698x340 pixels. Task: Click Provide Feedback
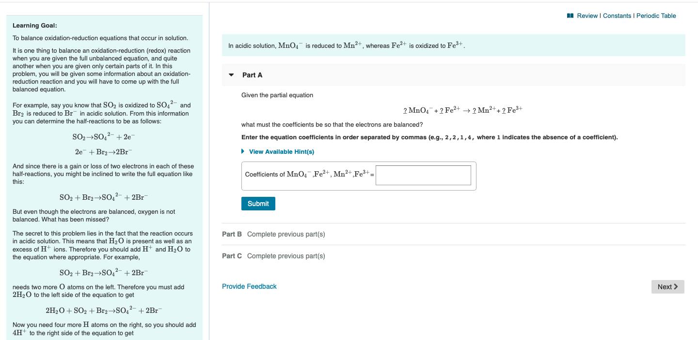[249, 286]
